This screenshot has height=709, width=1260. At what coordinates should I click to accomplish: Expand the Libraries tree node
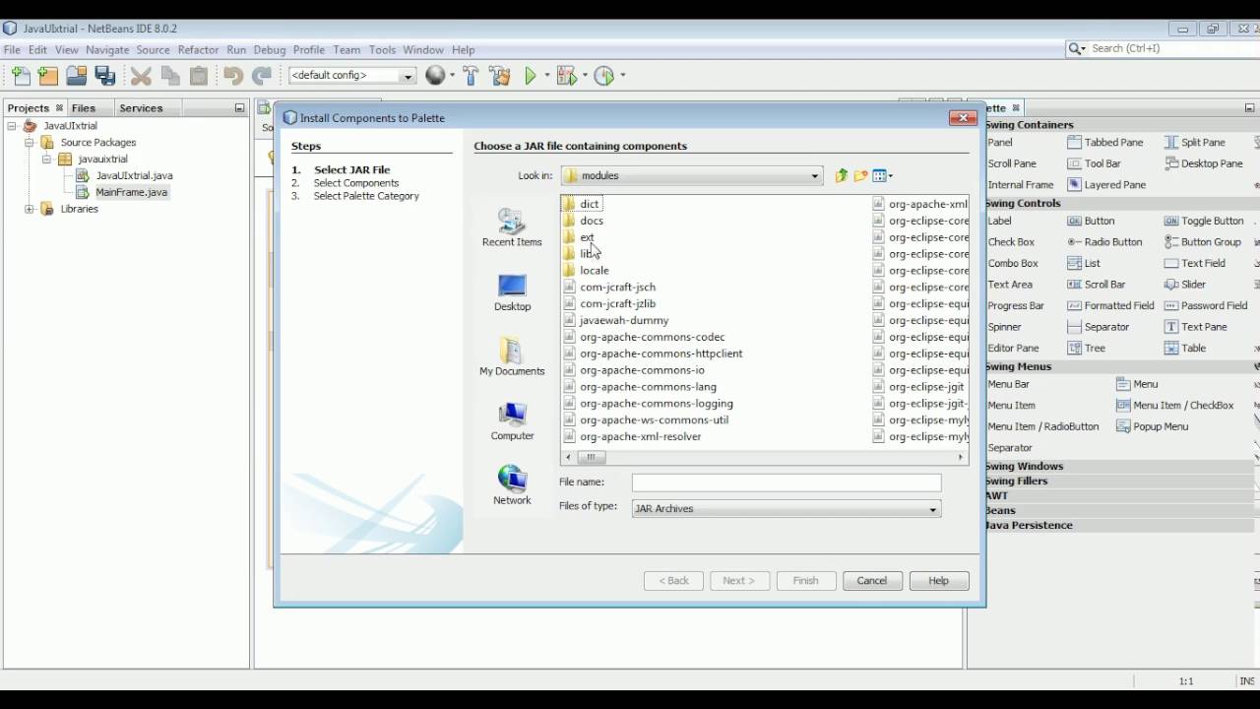30,210
